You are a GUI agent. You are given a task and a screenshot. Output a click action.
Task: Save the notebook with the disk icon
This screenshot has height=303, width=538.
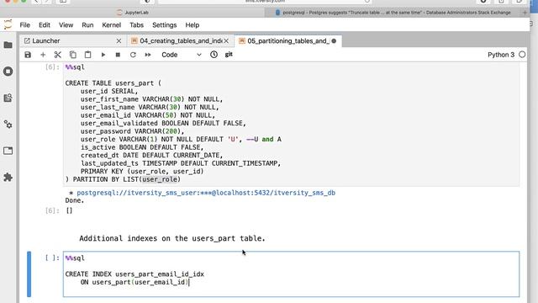(x=28, y=55)
